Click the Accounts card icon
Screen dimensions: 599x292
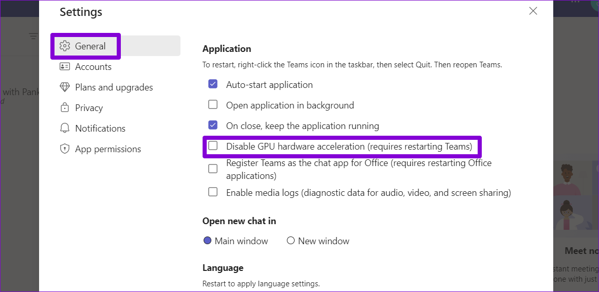tap(65, 67)
